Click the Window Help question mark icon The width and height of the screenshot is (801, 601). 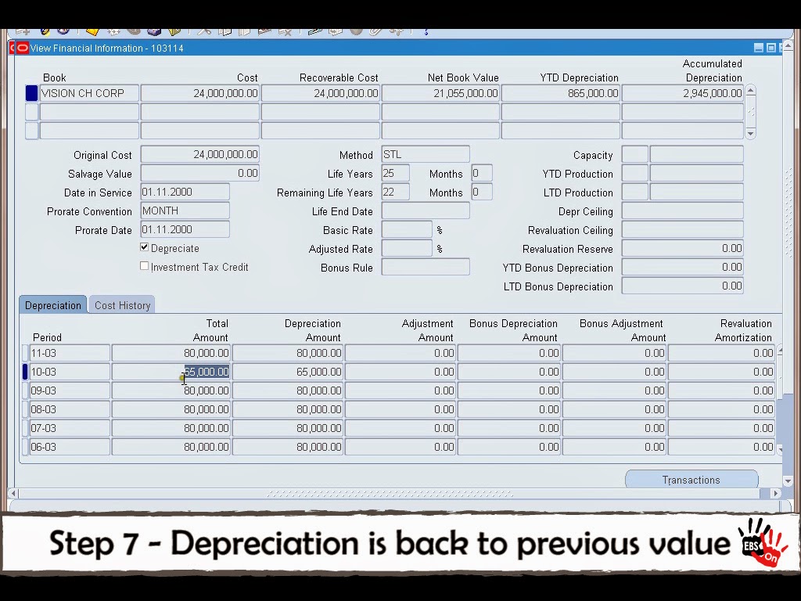point(426,31)
